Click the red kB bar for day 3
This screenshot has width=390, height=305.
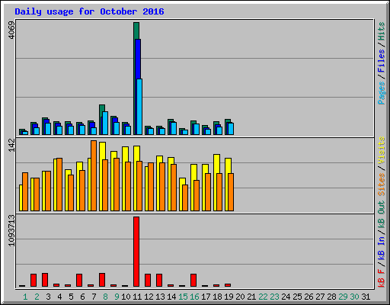[45, 280]
